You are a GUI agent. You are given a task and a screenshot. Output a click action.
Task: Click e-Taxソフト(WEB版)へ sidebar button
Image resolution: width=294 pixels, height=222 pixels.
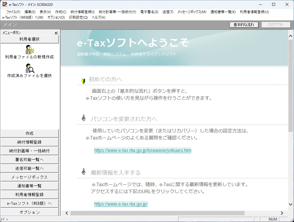pos(29,203)
